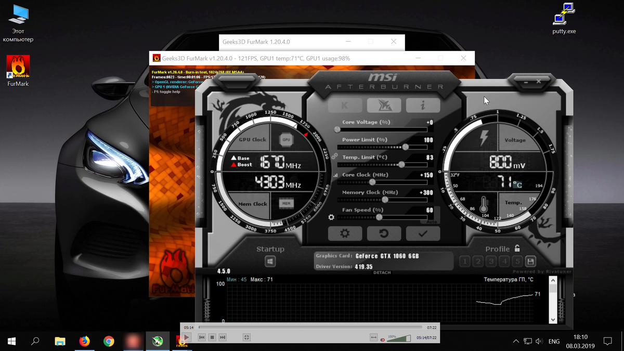Select profile slot 2
624x351 pixels.
click(x=478, y=261)
